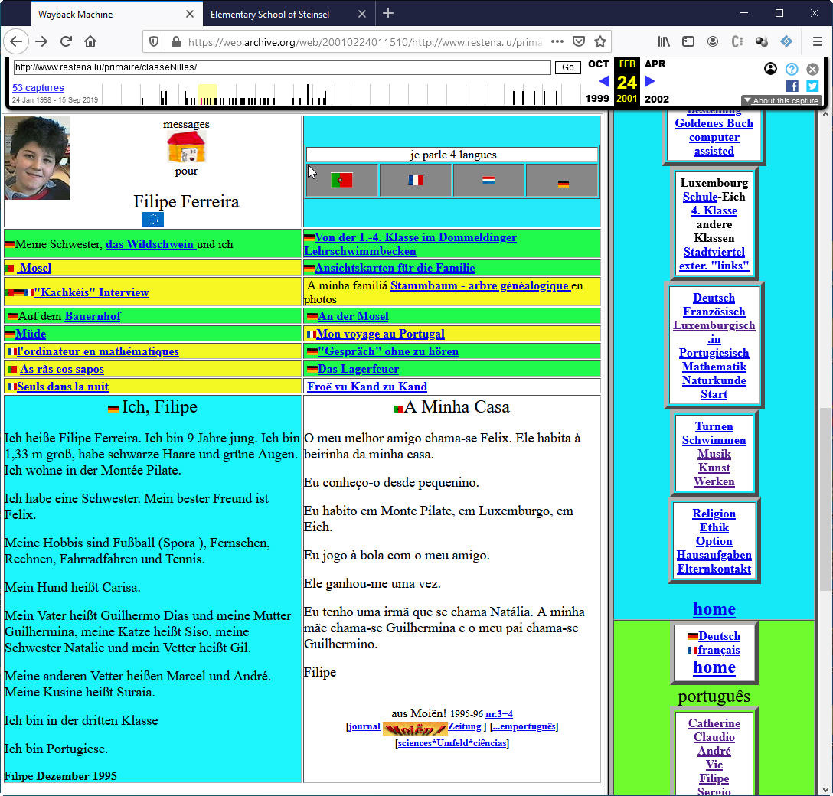833x796 pixels.
Task: Open Stammbaum - arbre généalogique link
Action: pos(481,285)
